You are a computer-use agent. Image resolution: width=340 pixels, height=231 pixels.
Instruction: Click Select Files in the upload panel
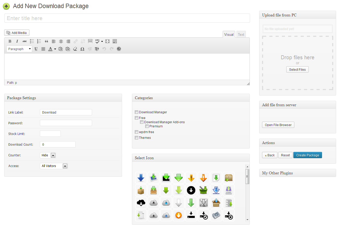click(x=297, y=69)
